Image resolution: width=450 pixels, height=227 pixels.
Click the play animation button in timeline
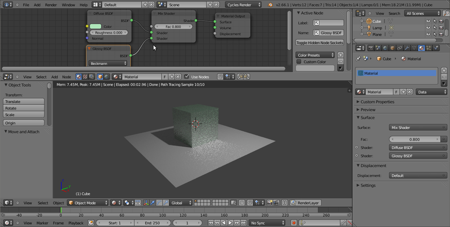pyautogui.click(x=230, y=223)
